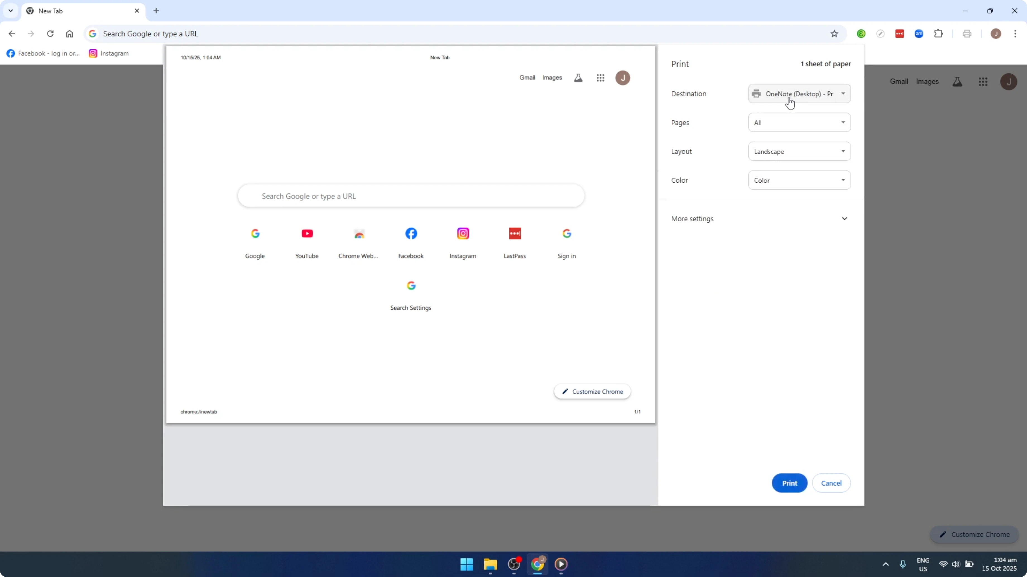This screenshot has height=577, width=1027.
Task: Open the green circular extension icon
Action: click(x=861, y=34)
